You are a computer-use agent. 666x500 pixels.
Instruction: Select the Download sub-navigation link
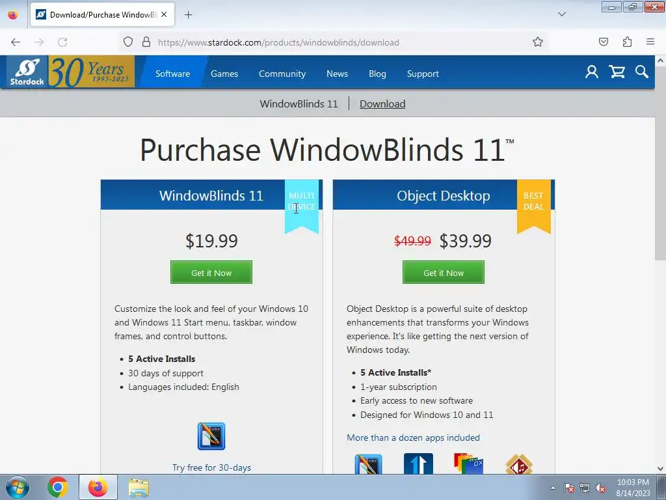382,104
